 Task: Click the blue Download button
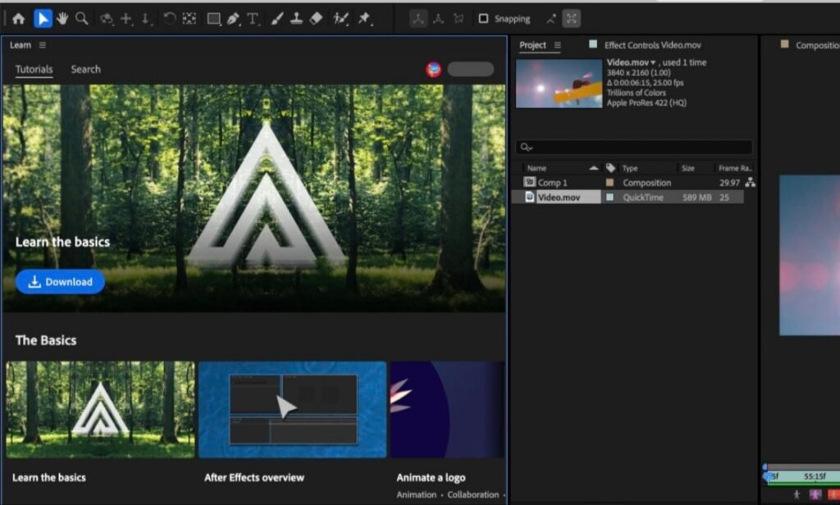coord(61,282)
